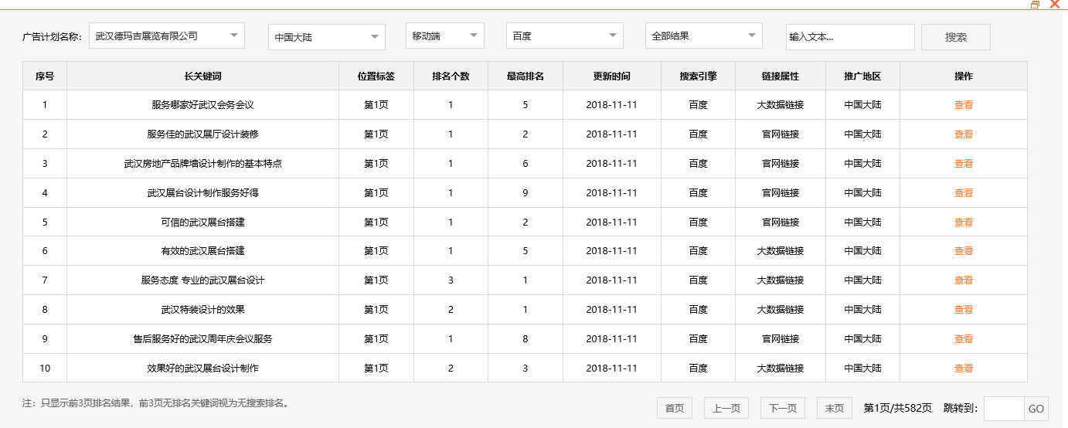Image resolution: width=1068 pixels, height=428 pixels.
Task: Select keyword 武汉房地产品牌墙设计制作的基本特点
Action: [202, 164]
